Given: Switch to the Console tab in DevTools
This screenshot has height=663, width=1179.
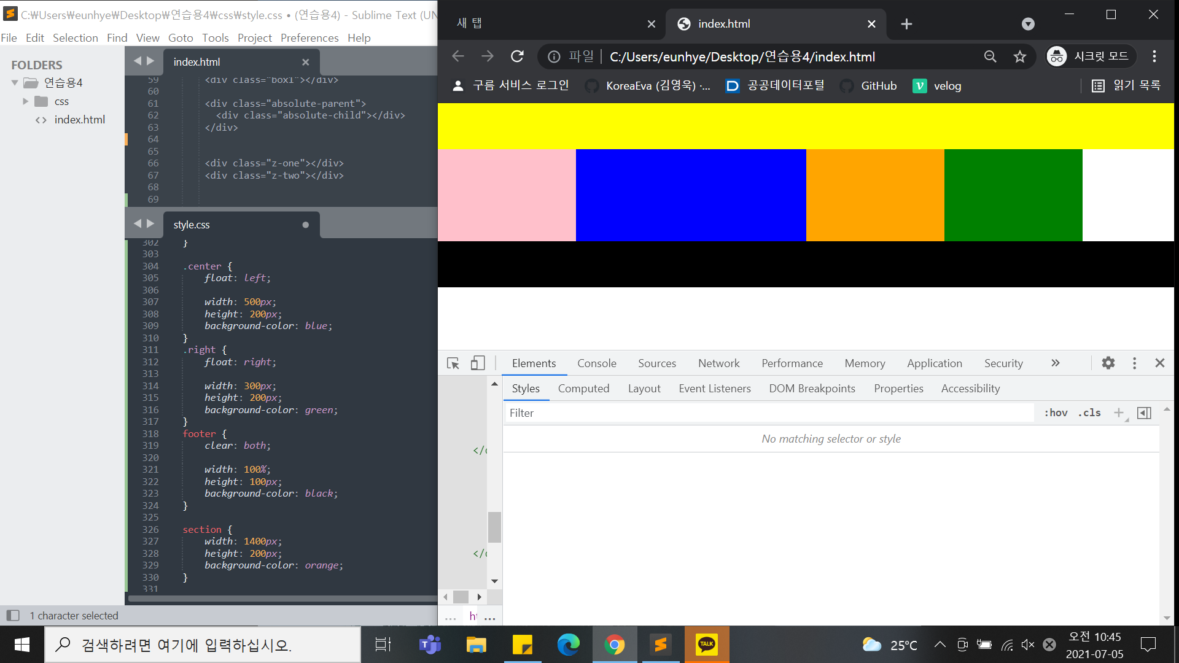Looking at the screenshot, I should tap(596, 363).
